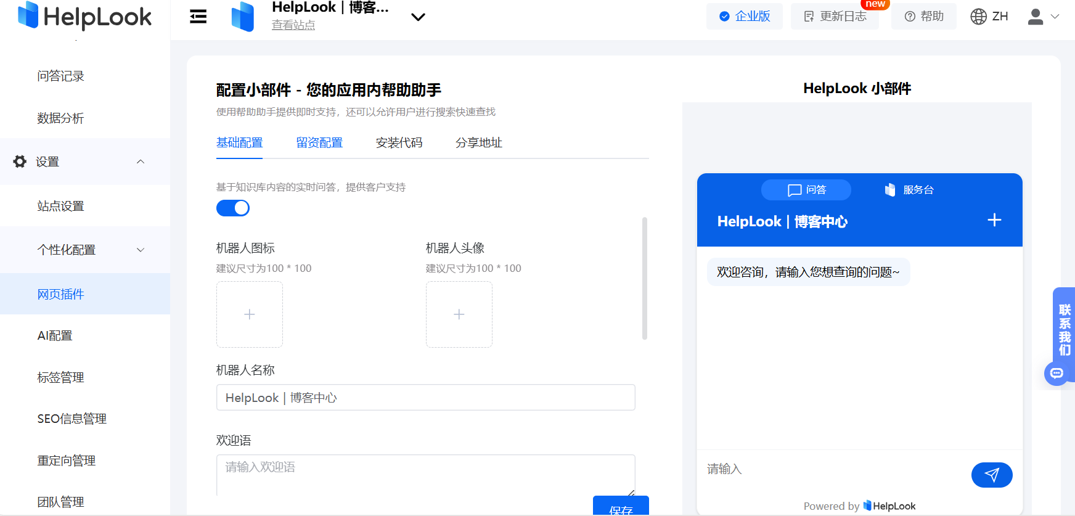
Task: Switch to the 留资配置 tab
Action: (x=319, y=142)
